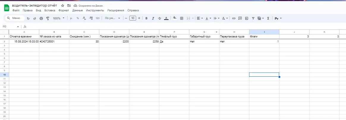The image size is (346, 120).
Task: Open the fill color picker
Action: click(174, 18)
